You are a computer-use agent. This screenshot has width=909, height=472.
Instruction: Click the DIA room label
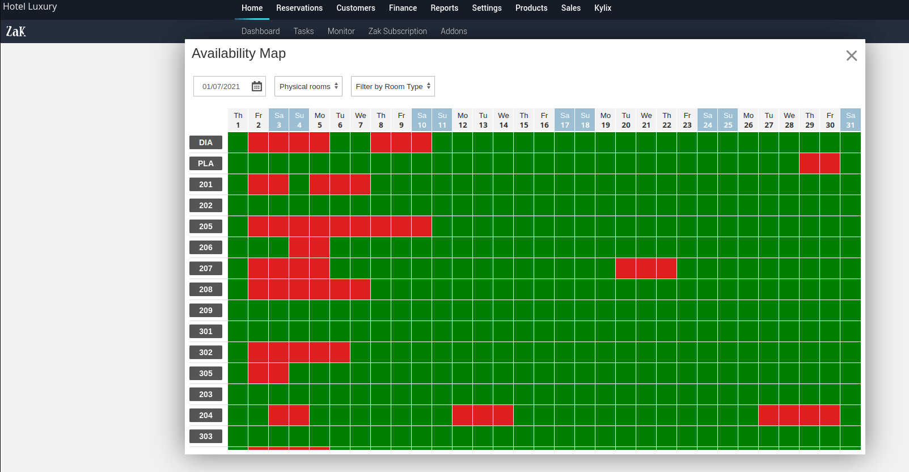206,142
